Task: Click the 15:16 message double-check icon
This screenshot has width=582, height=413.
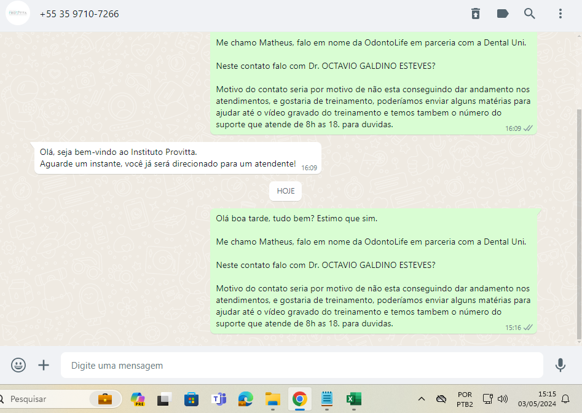Action: [x=528, y=328]
